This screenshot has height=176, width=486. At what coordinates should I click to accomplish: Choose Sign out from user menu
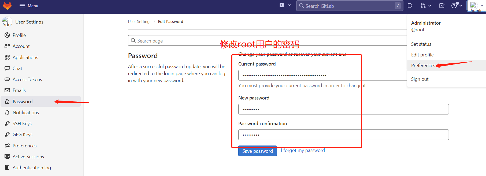[420, 79]
